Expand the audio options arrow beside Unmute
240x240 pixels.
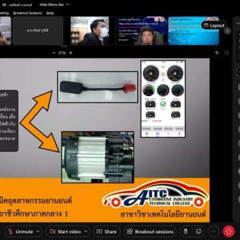click(x=38, y=231)
